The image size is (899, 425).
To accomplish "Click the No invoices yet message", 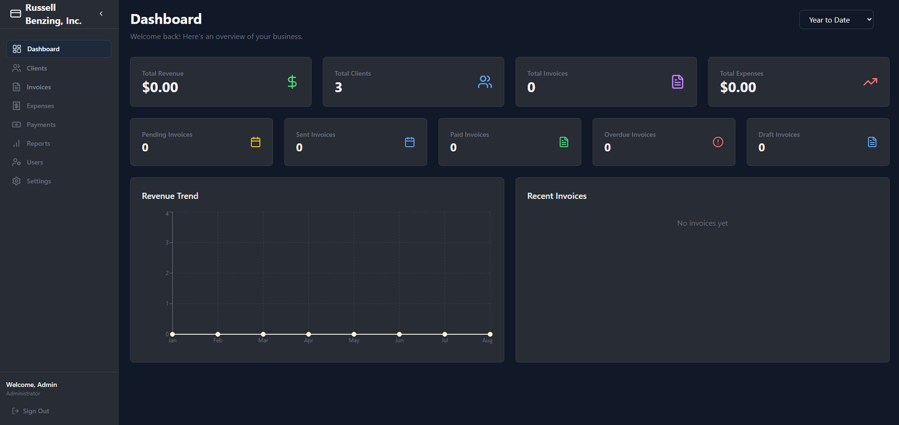I will (702, 223).
